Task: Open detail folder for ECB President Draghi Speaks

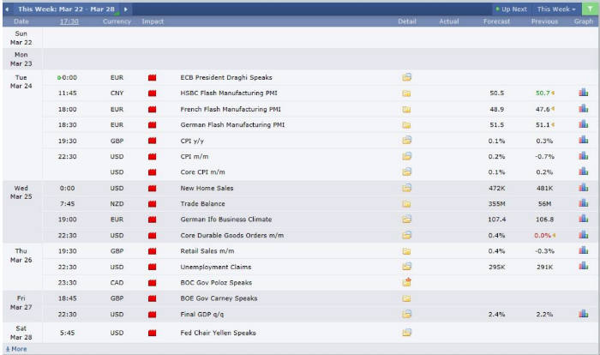Action: pos(406,77)
